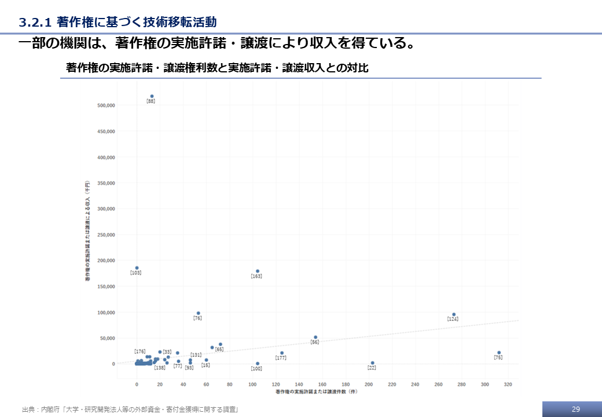Click the x-axis title 著作権の実施許諾または譲渡件数（件）

[316, 392]
